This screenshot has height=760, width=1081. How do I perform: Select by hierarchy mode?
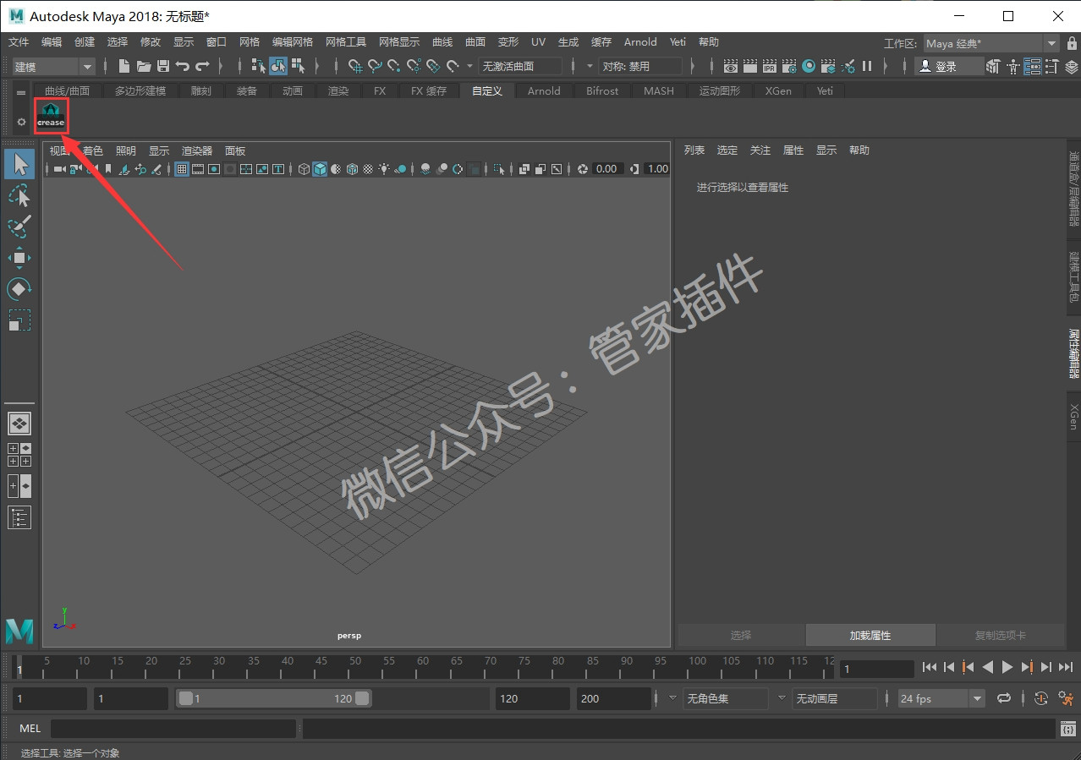(x=259, y=66)
